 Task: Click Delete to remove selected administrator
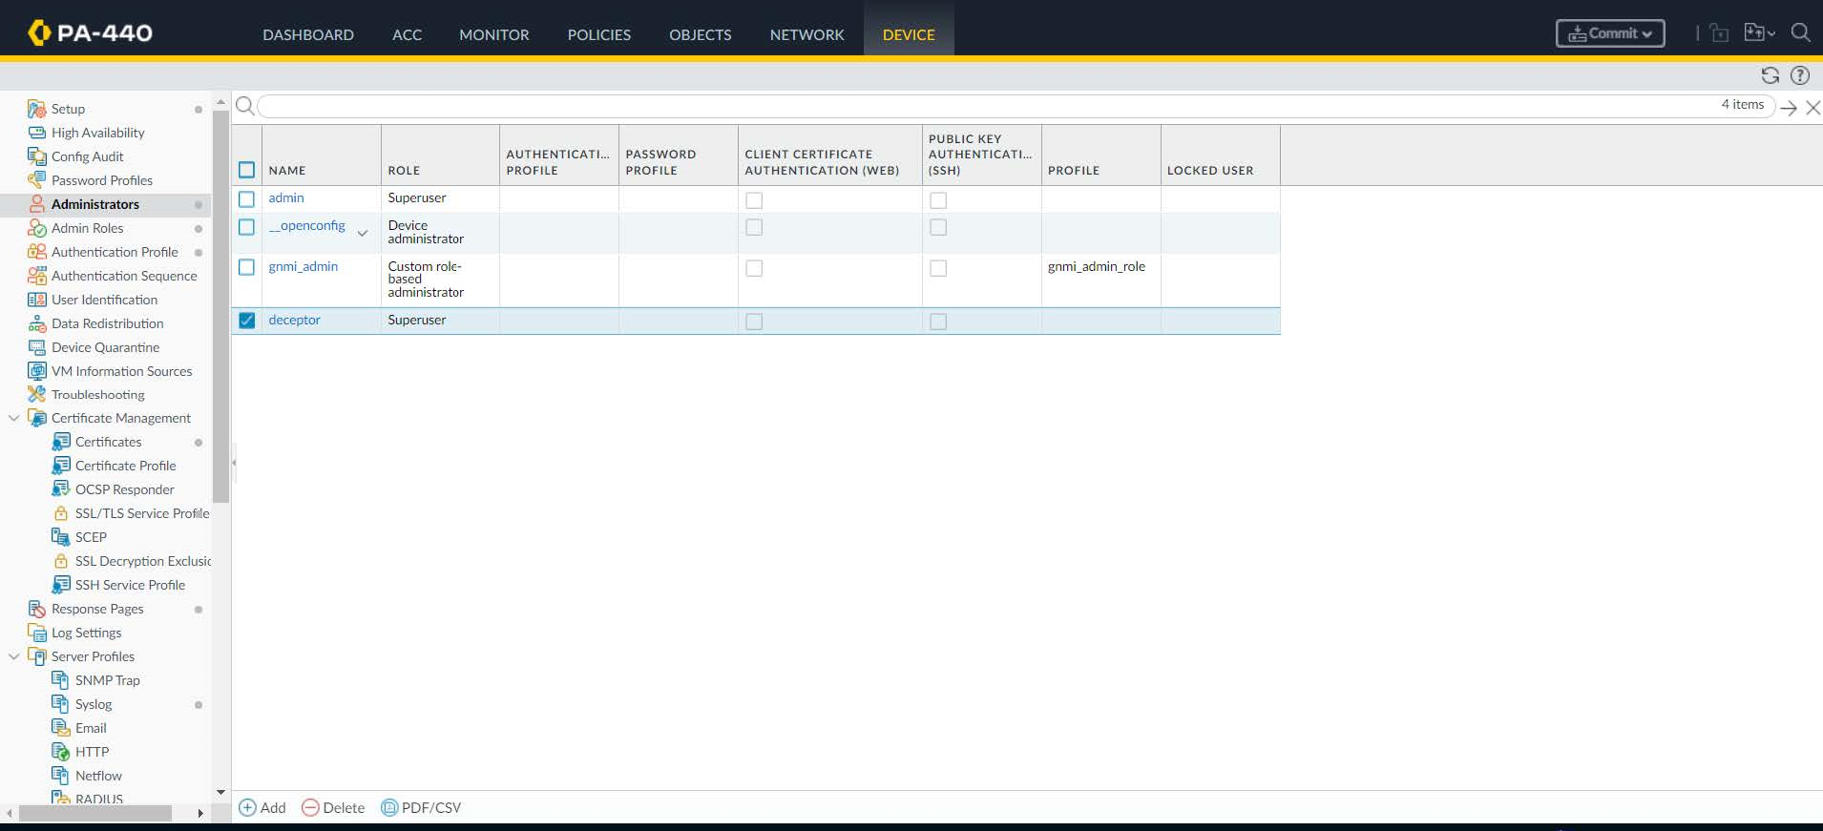coord(333,807)
